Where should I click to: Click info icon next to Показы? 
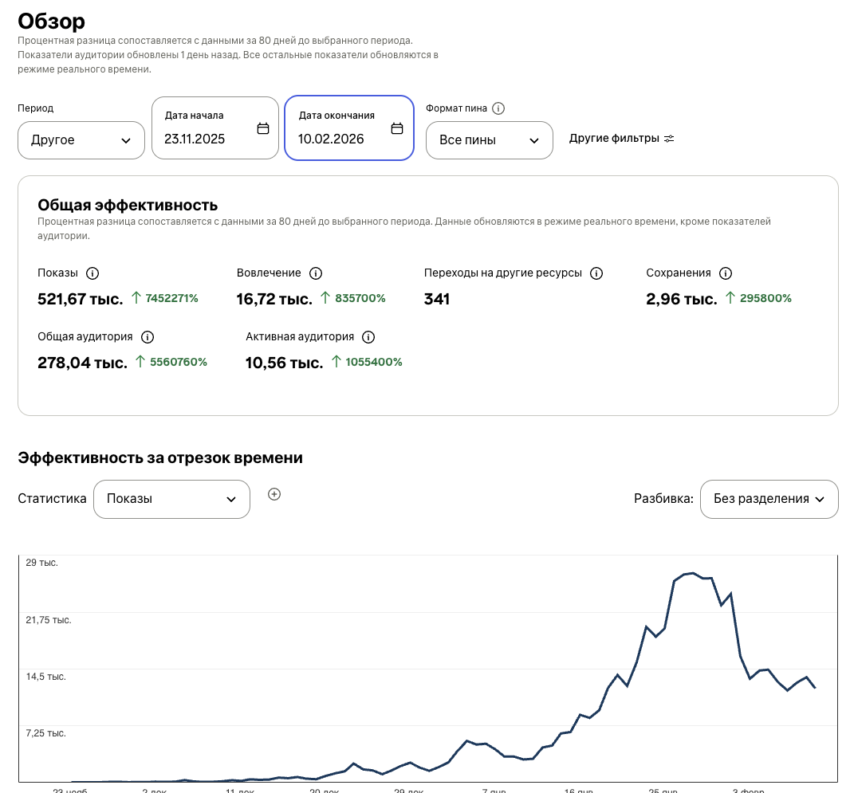92,273
